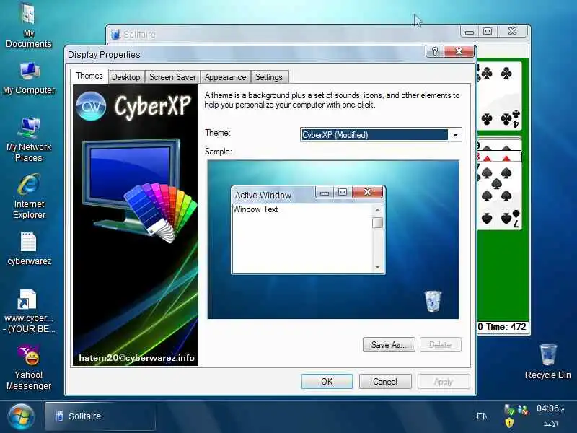Open the My Documents desktop icon

[x=29, y=26]
